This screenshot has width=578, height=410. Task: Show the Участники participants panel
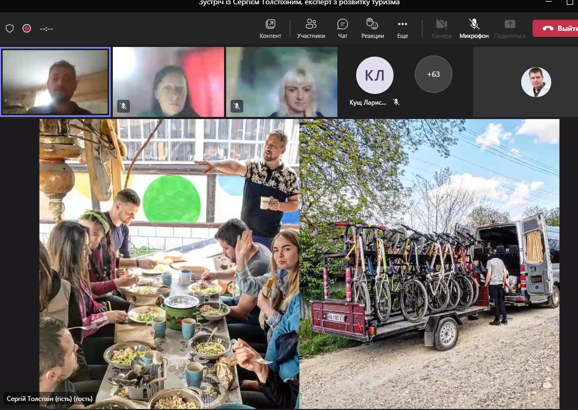pos(311,28)
